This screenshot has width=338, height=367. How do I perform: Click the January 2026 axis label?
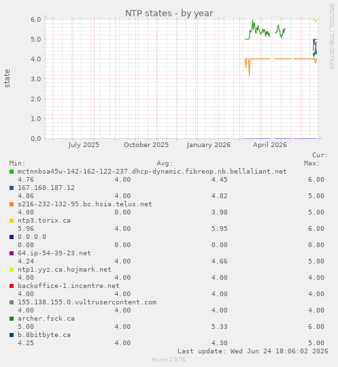tap(209, 145)
